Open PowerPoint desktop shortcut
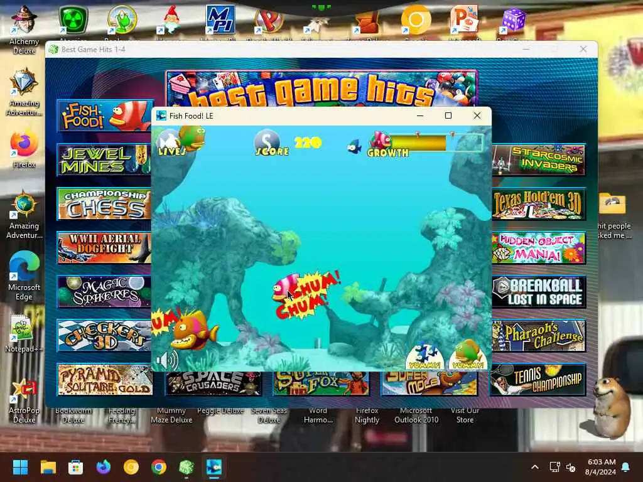The image size is (643, 482). coord(464,19)
